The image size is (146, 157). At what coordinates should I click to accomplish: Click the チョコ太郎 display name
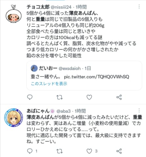pyautogui.click(x=38, y=7)
